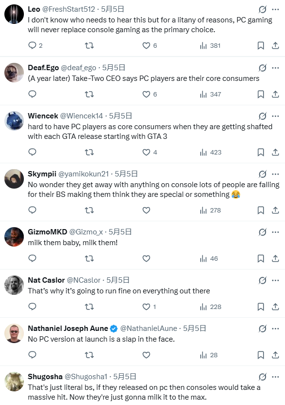Retweet Deaf.Ego's Take-Two CEO post
The image size is (285, 405).
89,94
